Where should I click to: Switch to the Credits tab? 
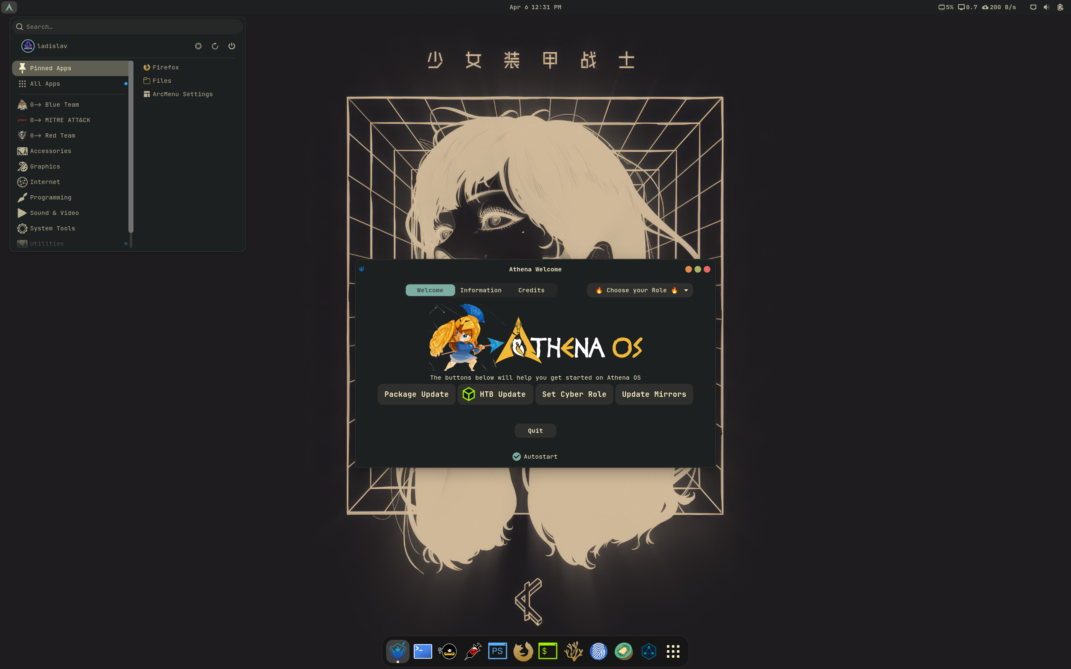coord(531,290)
